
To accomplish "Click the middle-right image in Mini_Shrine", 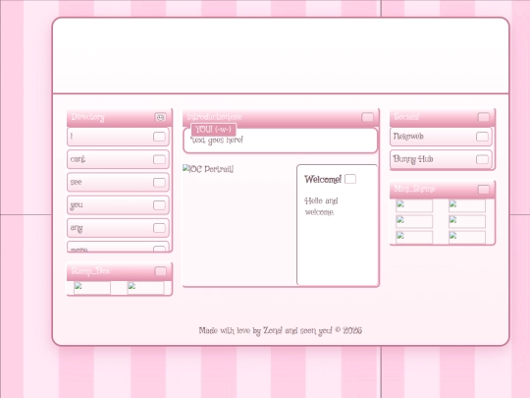I will coord(467,222).
